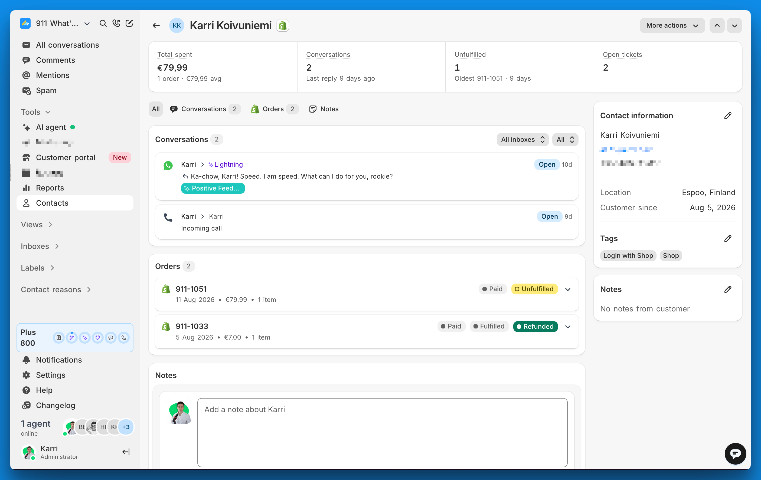Go to previous contact with up chevron
The image size is (761, 480).
point(717,26)
